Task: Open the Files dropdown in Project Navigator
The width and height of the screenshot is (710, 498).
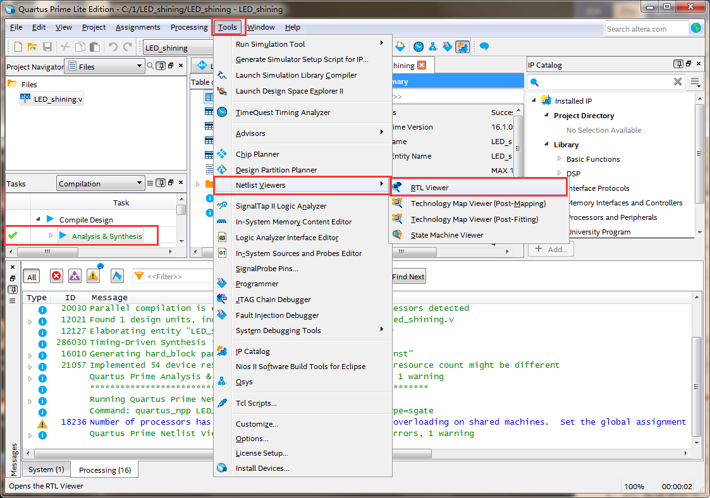Action: 104,66
